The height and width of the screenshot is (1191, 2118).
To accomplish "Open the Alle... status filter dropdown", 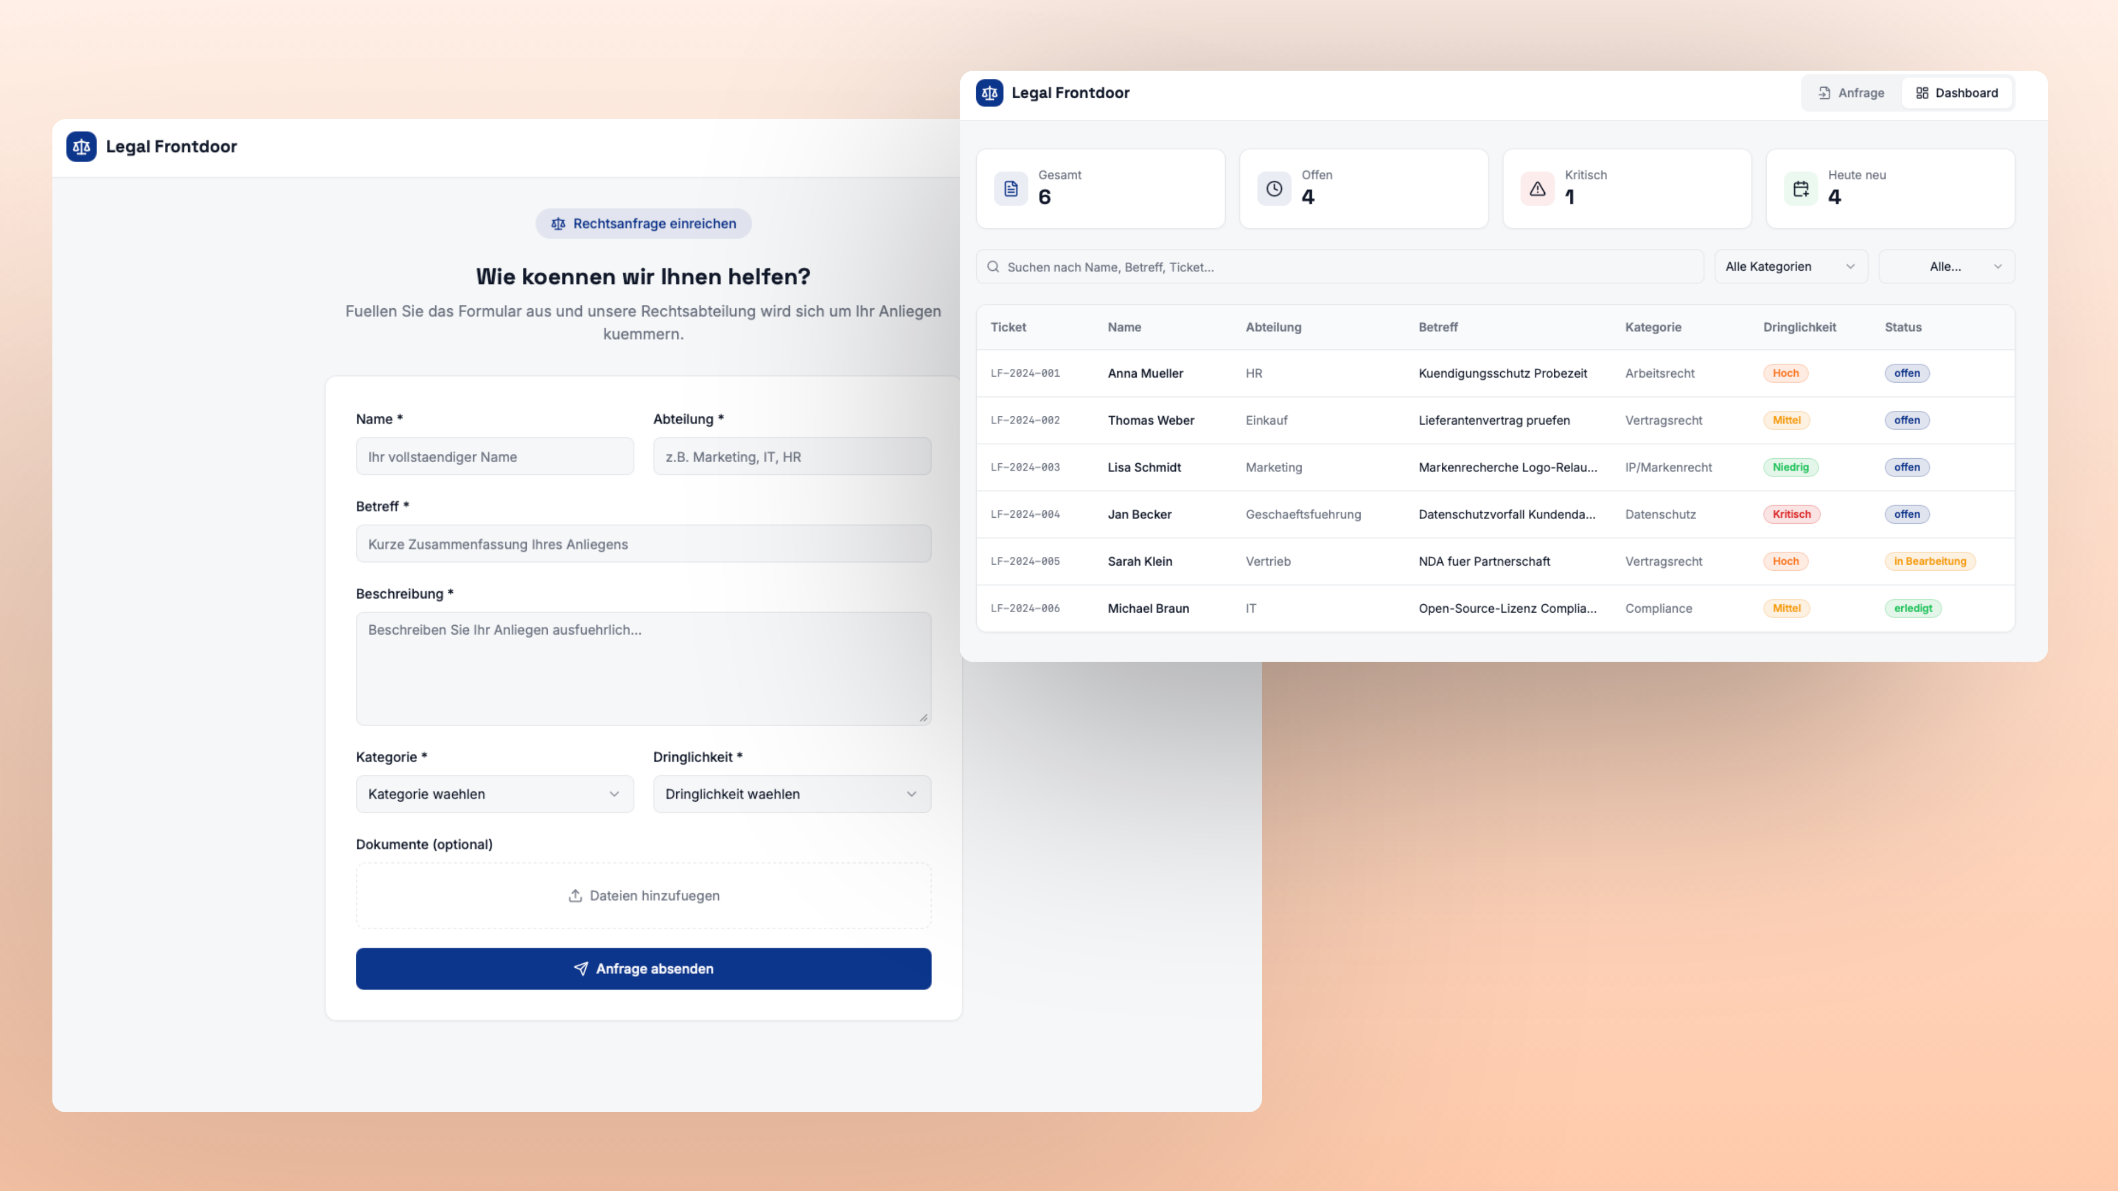I will point(1946,266).
